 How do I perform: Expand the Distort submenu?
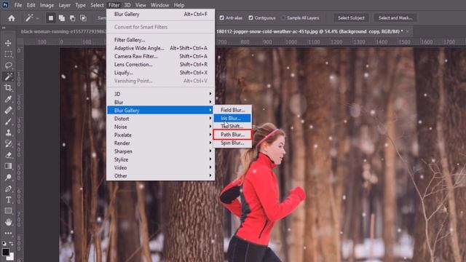tap(160, 119)
